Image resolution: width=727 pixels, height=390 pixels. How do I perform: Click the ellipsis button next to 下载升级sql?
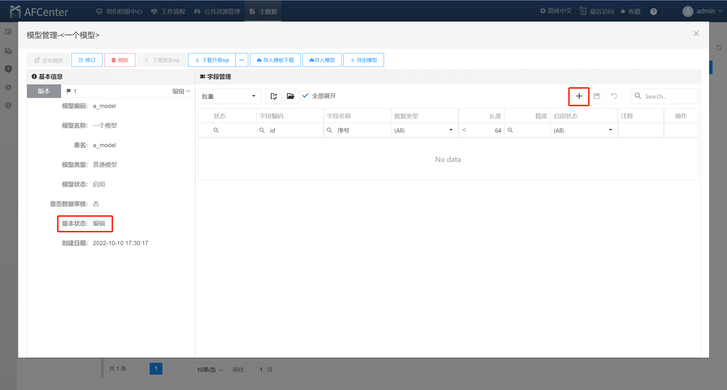[x=242, y=60]
